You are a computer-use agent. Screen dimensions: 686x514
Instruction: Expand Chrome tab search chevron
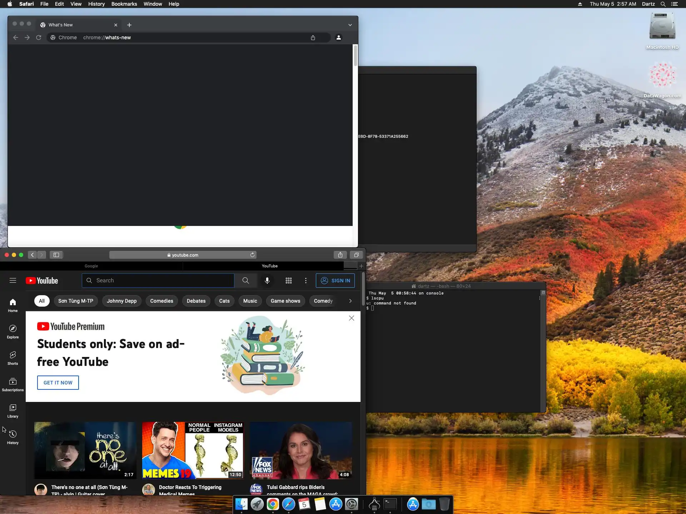click(350, 25)
